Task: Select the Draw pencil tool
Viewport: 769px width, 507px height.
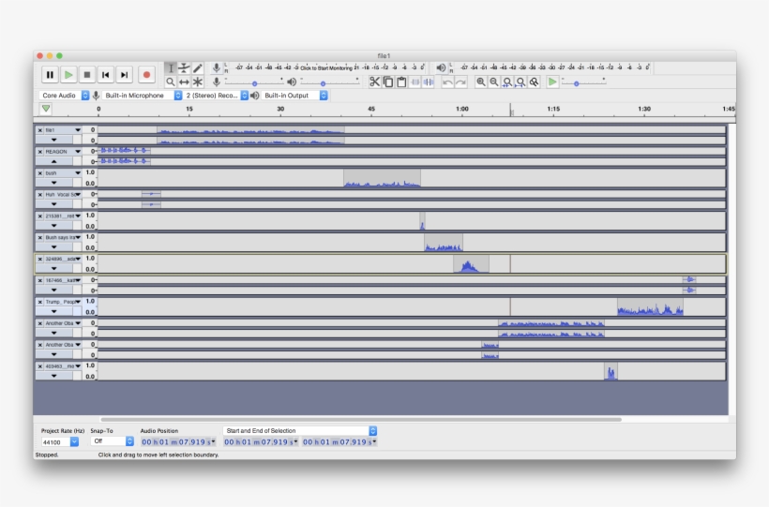Action: pos(198,67)
